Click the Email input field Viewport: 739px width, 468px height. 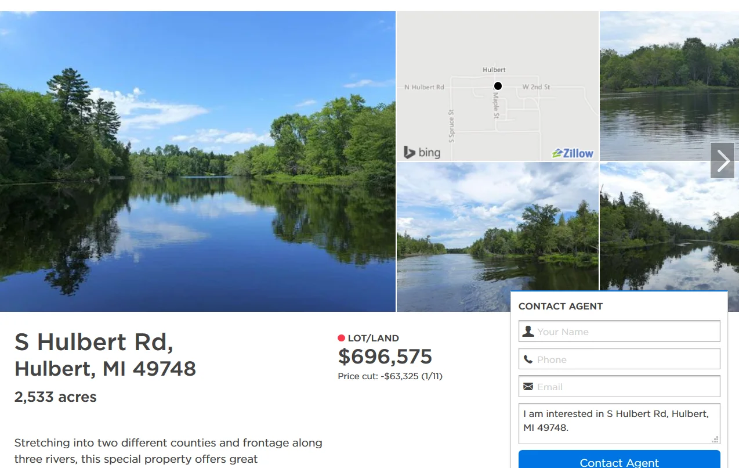pos(619,386)
